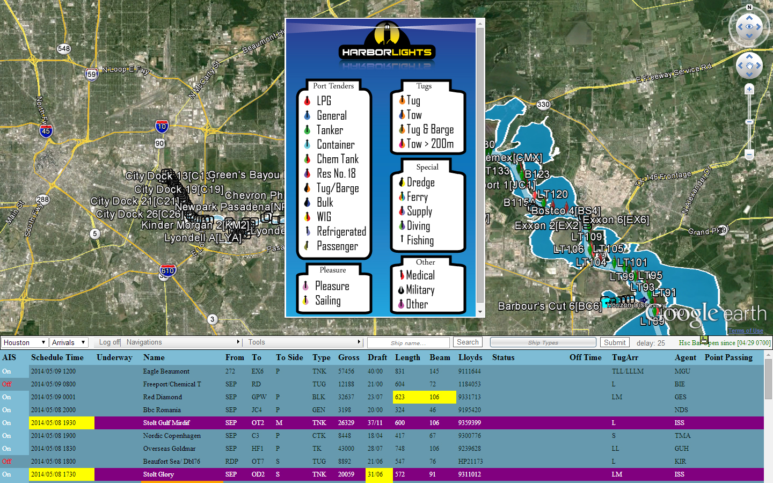Tilt view up with eye control arrow
This screenshot has height=483, width=773.
pos(749,18)
